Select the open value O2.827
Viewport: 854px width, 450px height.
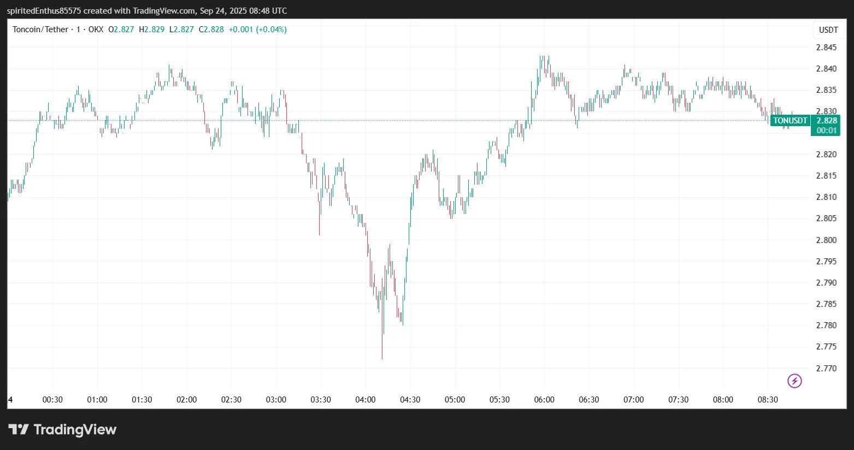[121, 29]
